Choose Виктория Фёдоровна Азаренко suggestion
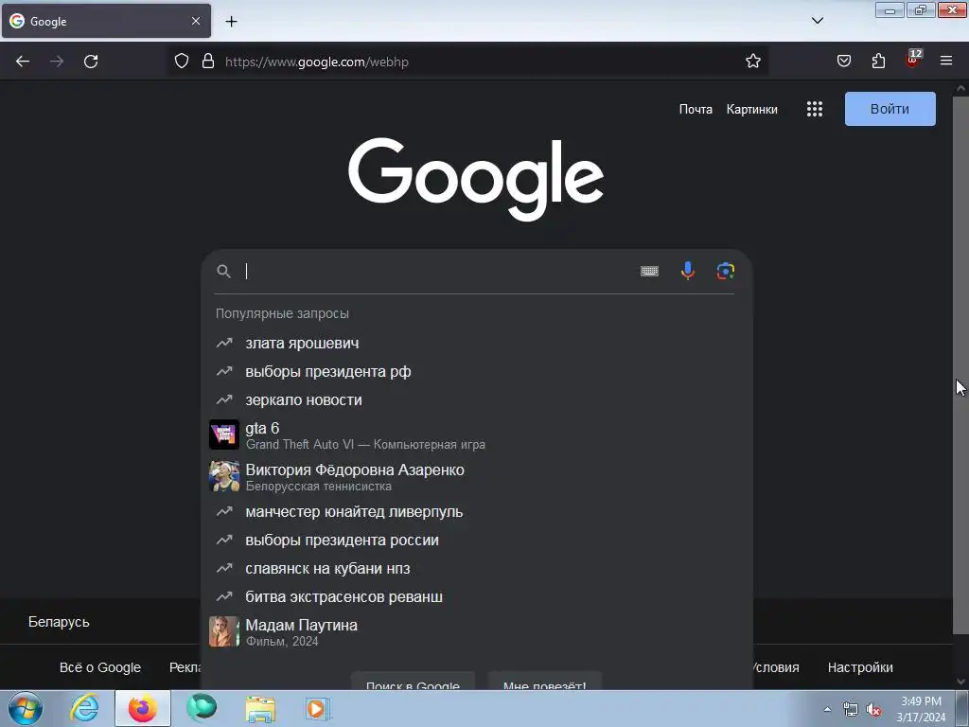Screen dimensions: 969x727 pos(475,477)
